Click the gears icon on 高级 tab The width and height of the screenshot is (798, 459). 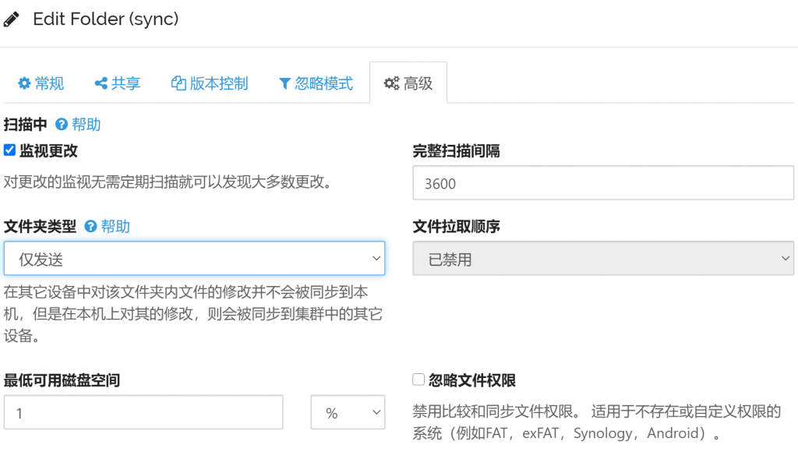point(391,83)
